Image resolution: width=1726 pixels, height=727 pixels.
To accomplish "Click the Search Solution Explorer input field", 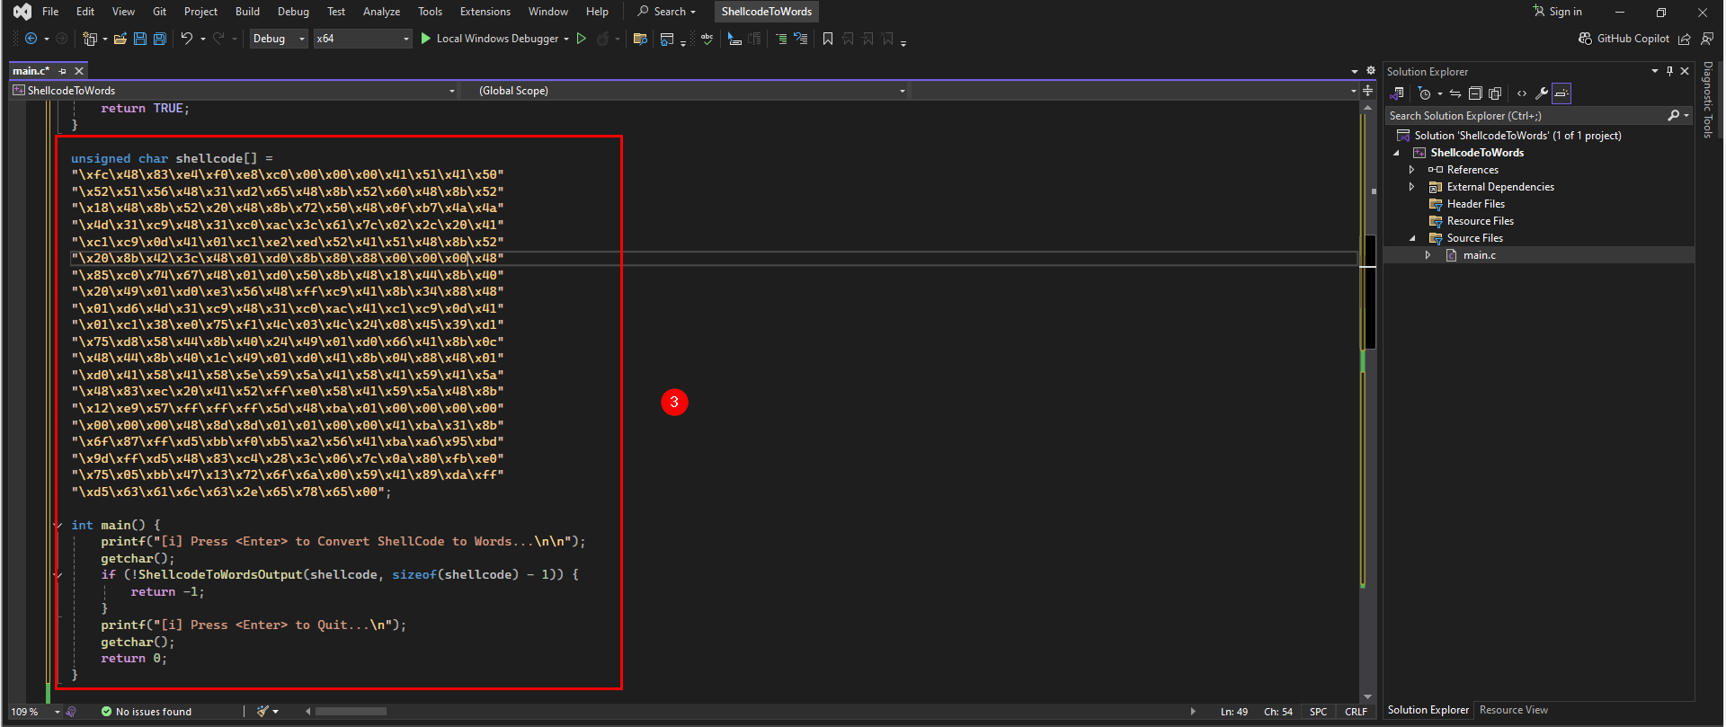I will point(1526,116).
